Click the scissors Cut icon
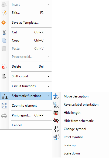The image size is (109, 158). click(x=4, y=32)
